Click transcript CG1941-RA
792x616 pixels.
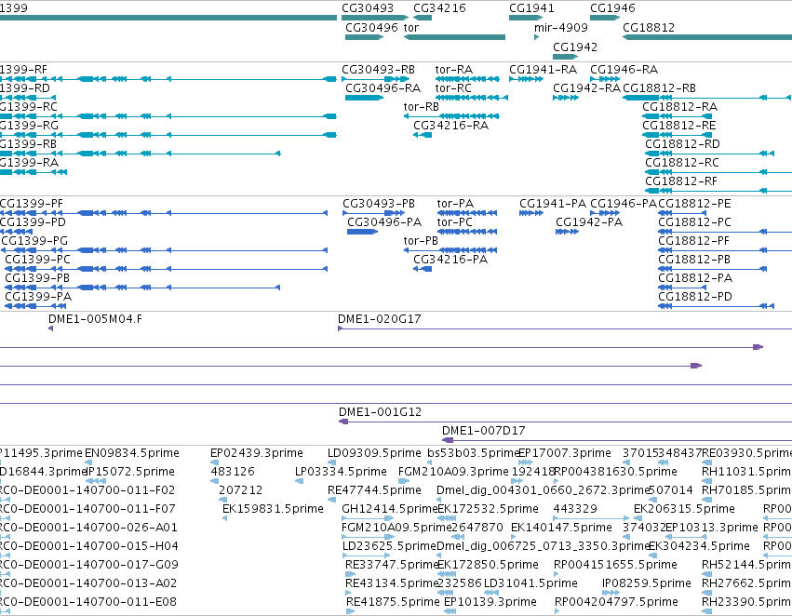click(543, 70)
